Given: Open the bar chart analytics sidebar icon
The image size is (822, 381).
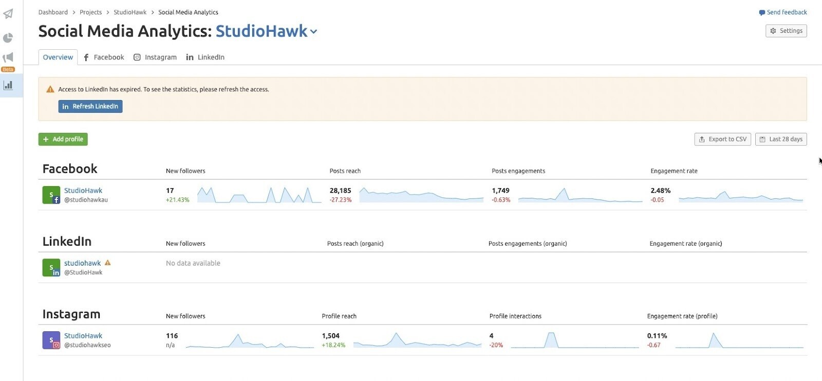Looking at the screenshot, I should pyautogui.click(x=8, y=85).
